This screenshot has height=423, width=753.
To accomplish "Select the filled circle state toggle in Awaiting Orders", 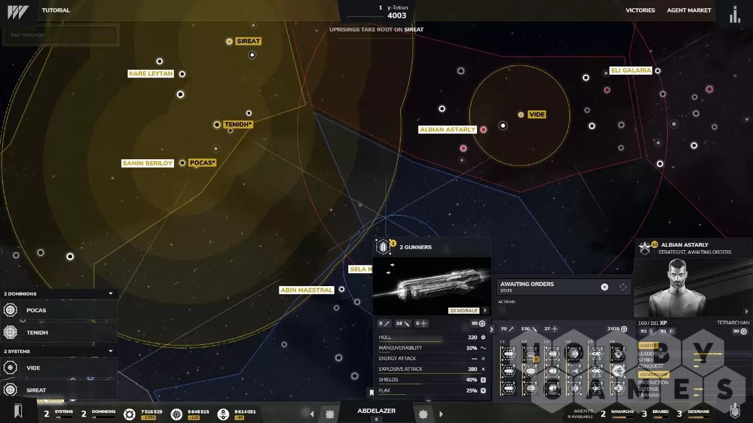I will coord(604,287).
